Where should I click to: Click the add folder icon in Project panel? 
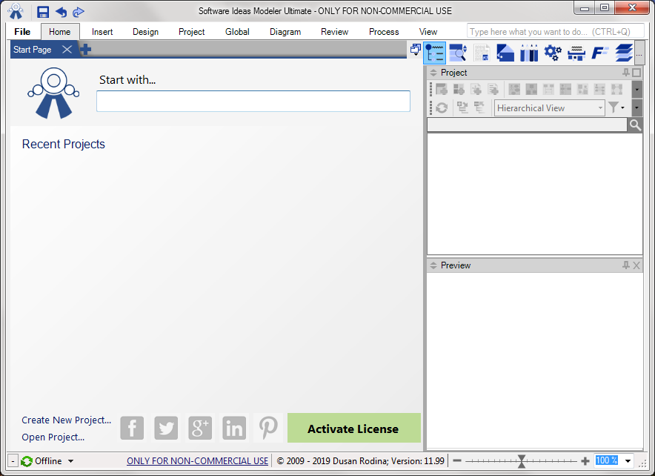click(x=440, y=89)
